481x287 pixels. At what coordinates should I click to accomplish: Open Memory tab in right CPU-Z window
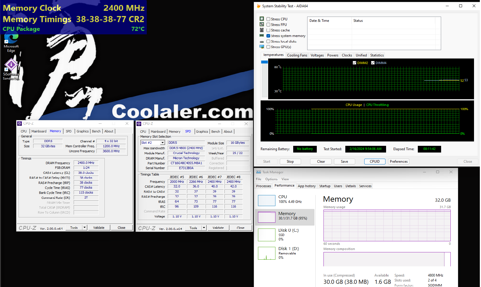click(174, 132)
